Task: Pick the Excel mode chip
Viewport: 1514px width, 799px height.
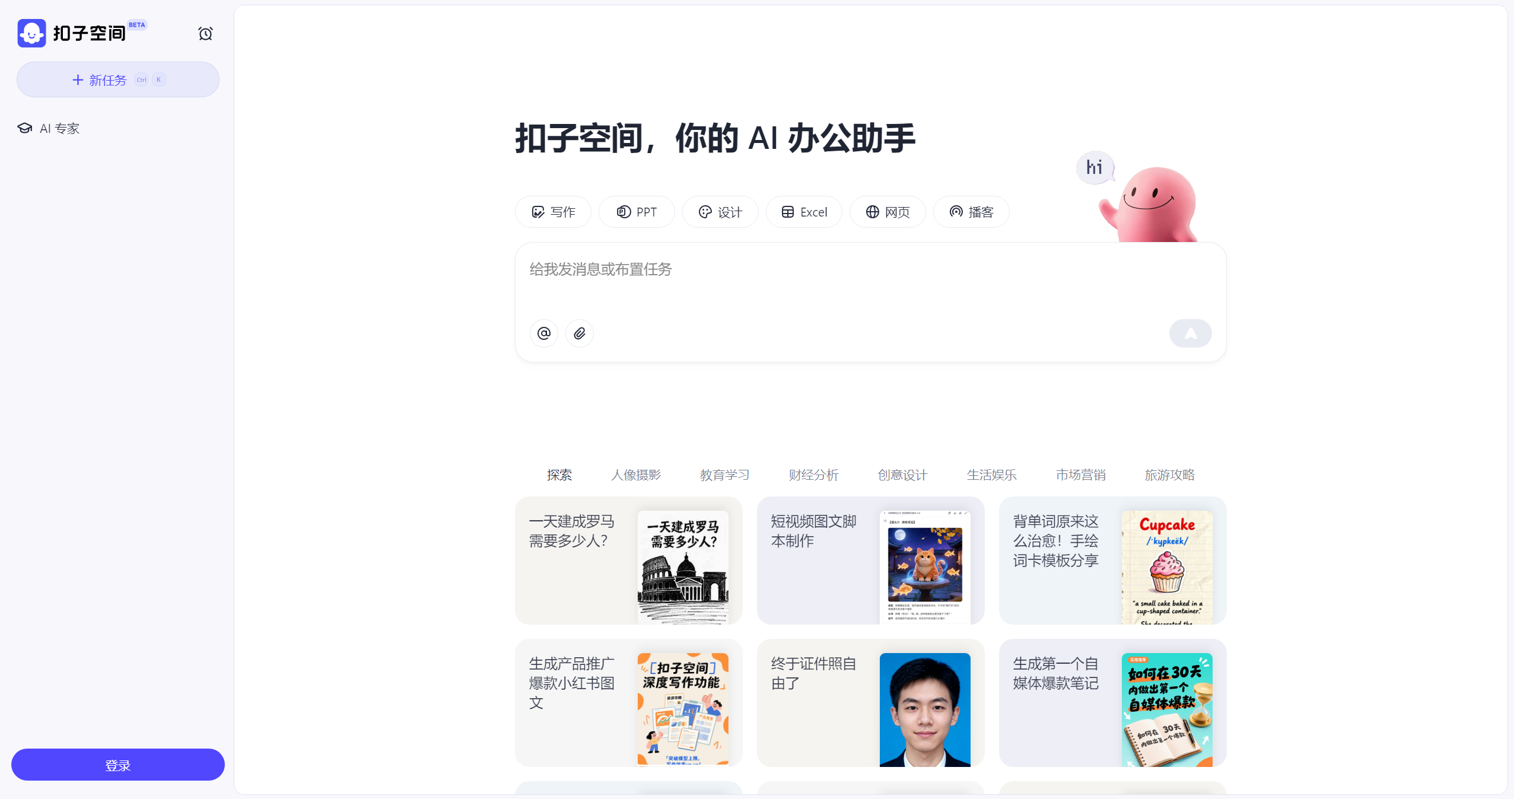Action: tap(804, 212)
